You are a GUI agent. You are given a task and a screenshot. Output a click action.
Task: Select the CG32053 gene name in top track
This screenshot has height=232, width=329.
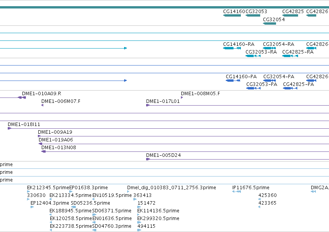click(256, 12)
